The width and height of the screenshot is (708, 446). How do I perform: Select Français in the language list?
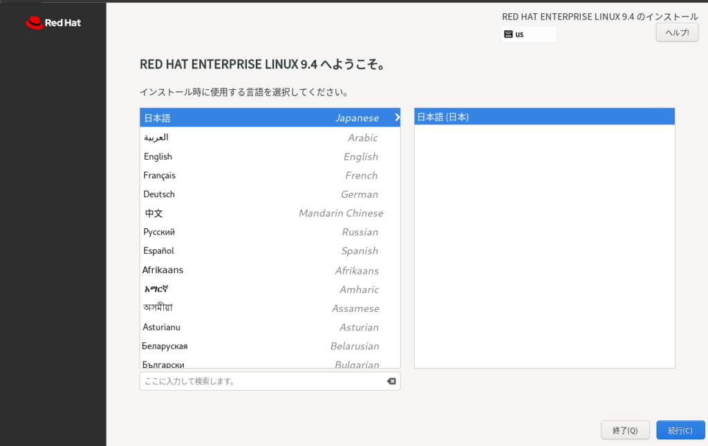[270, 176]
